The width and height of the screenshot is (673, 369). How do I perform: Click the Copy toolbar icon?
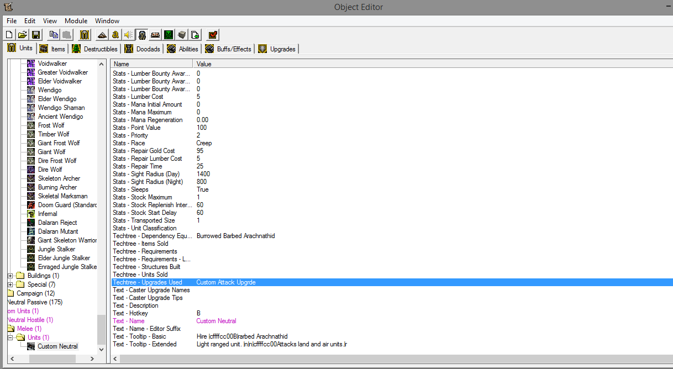point(53,35)
